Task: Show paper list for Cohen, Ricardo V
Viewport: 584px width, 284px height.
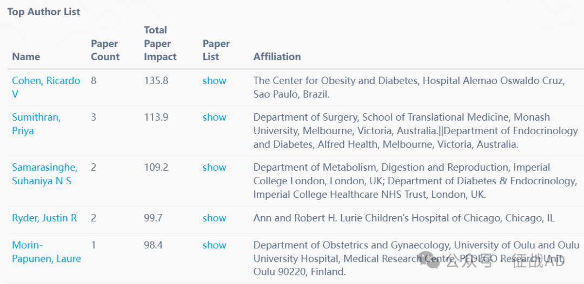Action: (214, 80)
